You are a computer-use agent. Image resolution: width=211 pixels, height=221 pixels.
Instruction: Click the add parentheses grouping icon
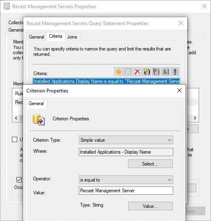[147, 72]
